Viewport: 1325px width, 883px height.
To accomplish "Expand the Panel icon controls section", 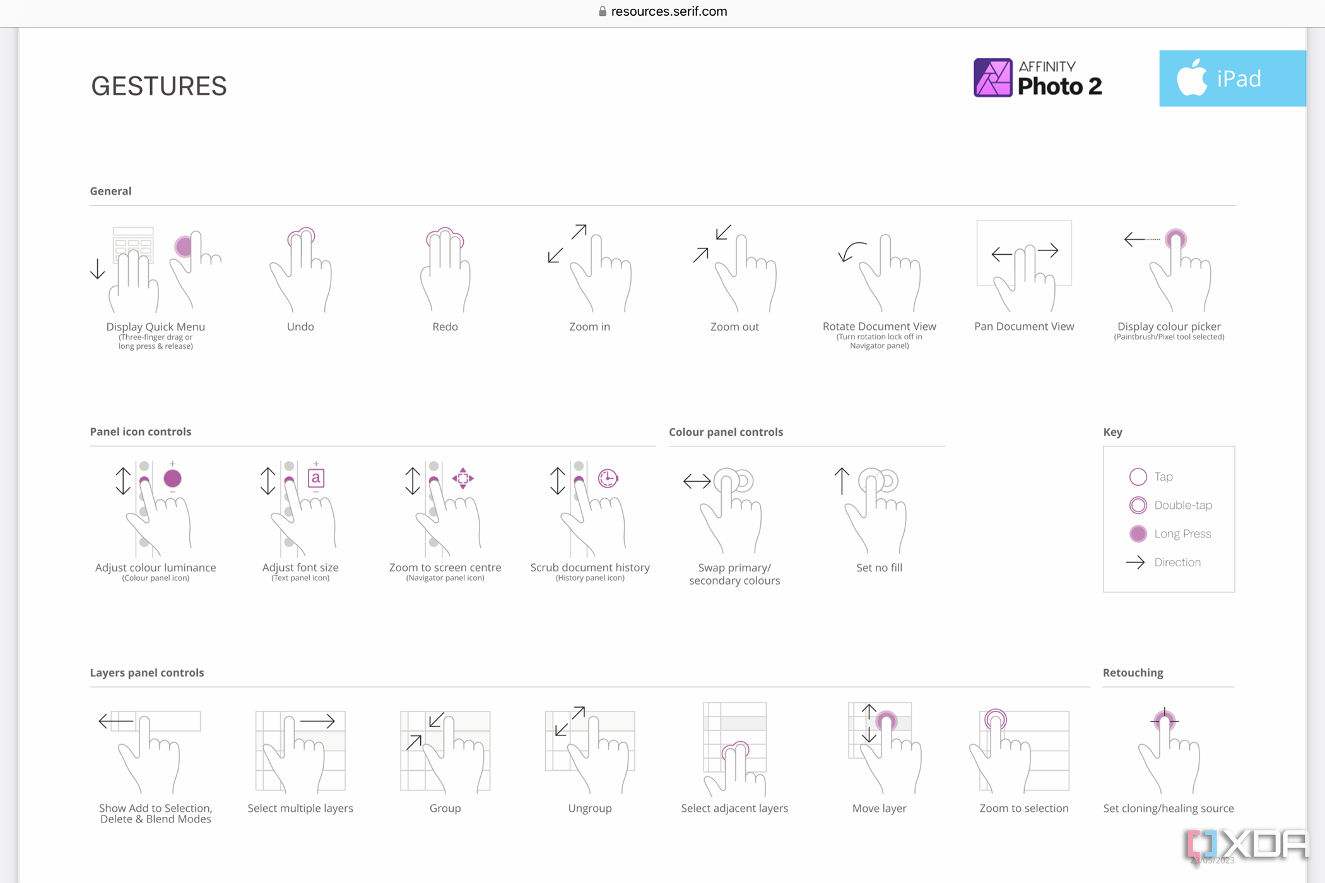I will [141, 431].
